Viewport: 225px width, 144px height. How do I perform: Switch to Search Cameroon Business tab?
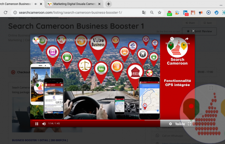point(21,4)
